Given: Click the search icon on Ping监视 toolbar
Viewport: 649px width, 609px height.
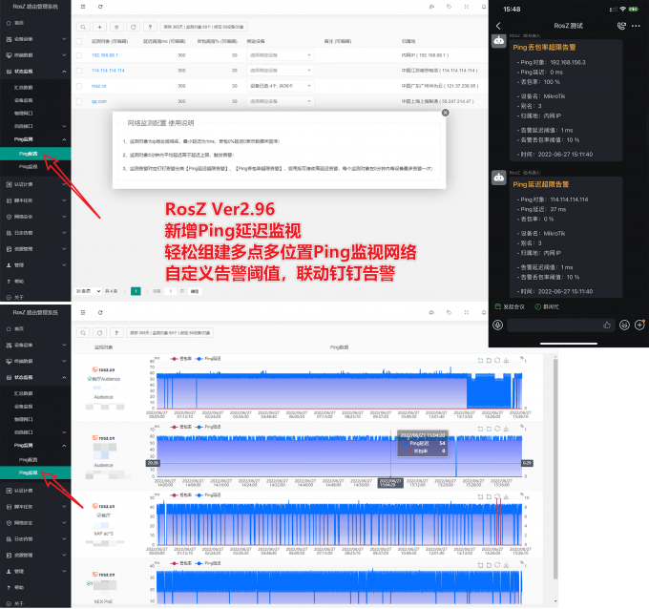Looking at the screenshot, I should point(83,333).
